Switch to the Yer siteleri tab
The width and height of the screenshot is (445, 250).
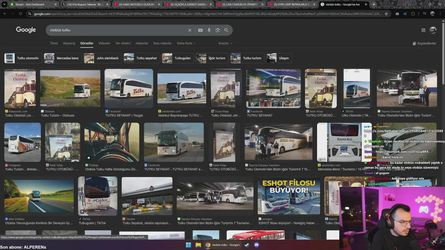point(123,43)
